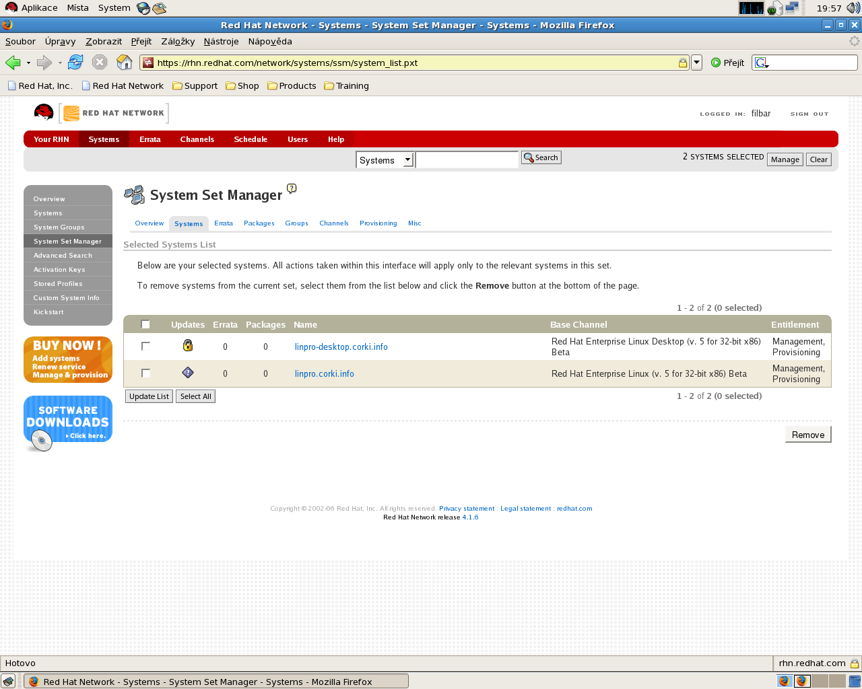Click the system monitor applet
This screenshot has width=862, height=689.
pyautogui.click(x=752, y=8)
